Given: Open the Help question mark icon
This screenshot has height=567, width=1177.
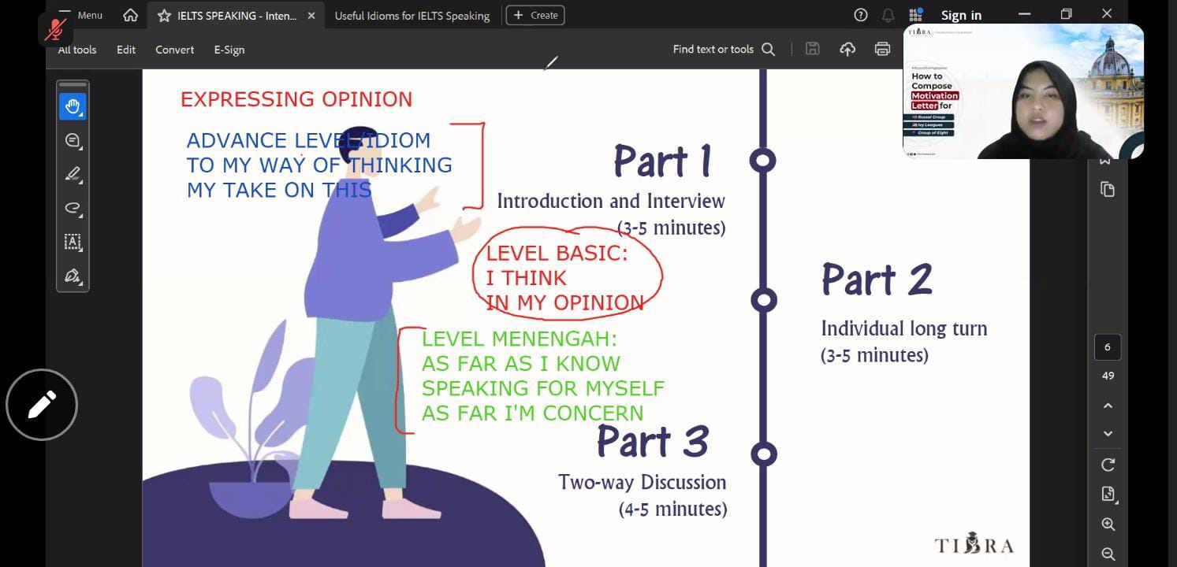Looking at the screenshot, I should point(861,15).
